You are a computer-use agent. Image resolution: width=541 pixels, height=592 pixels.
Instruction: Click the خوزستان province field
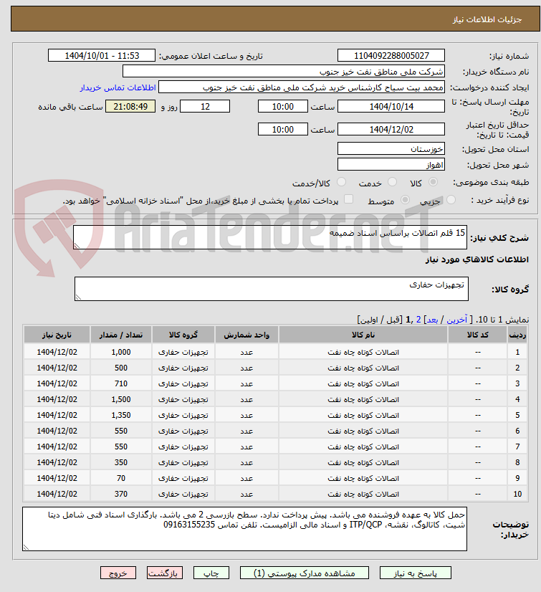click(391, 149)
